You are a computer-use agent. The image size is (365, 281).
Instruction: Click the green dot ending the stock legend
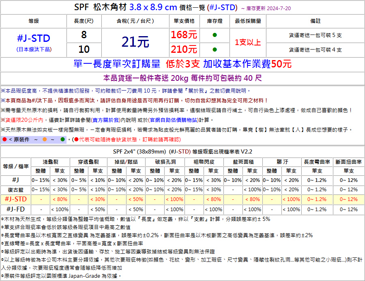[62, 139]
